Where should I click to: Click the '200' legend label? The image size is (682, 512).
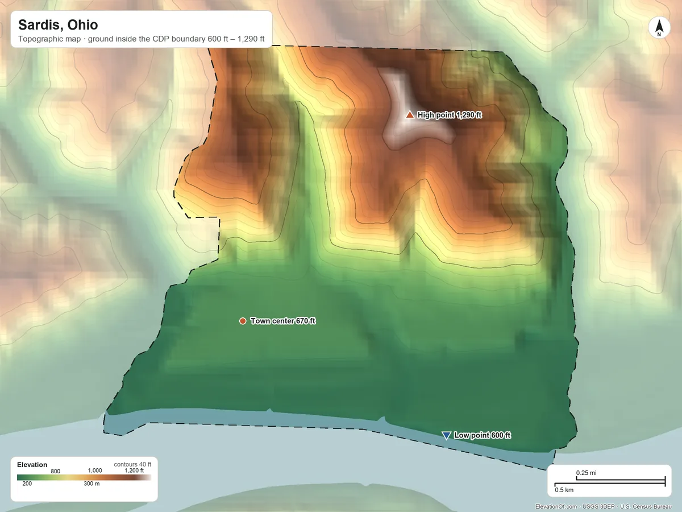[27, 484]
